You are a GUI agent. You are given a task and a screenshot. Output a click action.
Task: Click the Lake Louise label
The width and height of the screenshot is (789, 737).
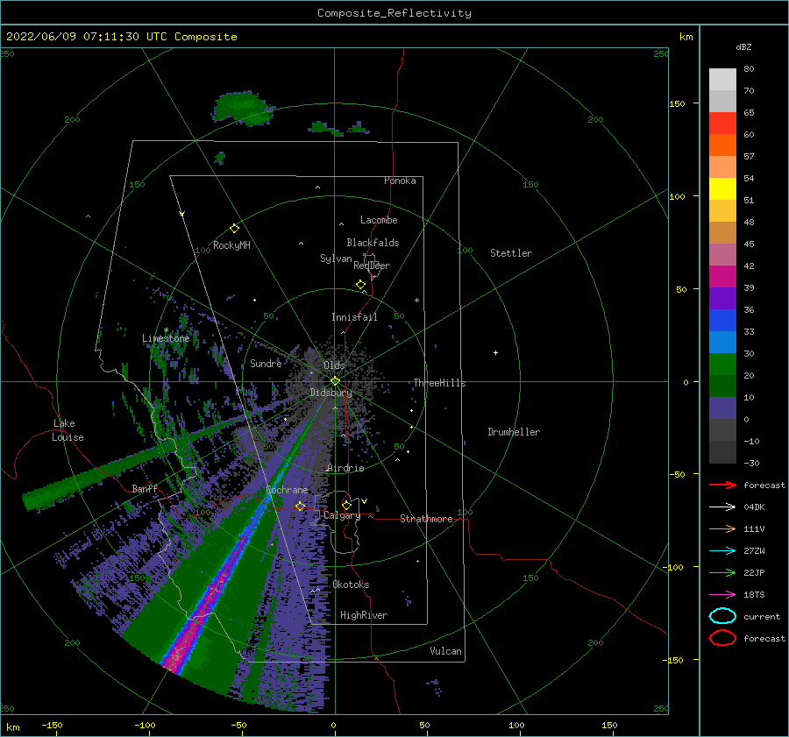pyautogui.click(x=68, y=430)
